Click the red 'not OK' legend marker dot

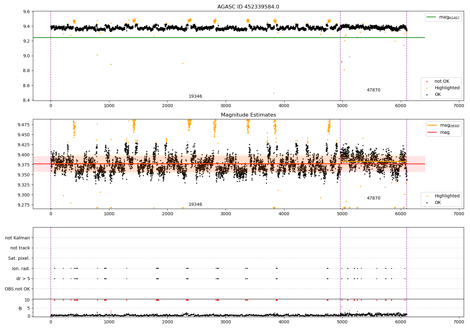[427, 82]
